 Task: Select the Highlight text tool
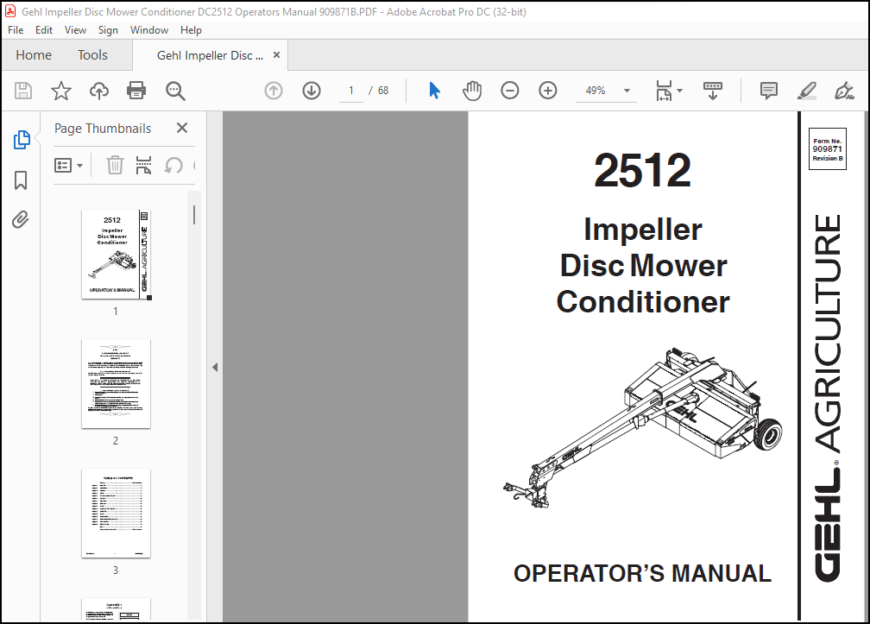807,91
